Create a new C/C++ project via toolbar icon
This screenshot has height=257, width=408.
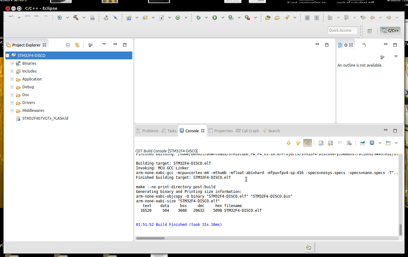[129, 18]
